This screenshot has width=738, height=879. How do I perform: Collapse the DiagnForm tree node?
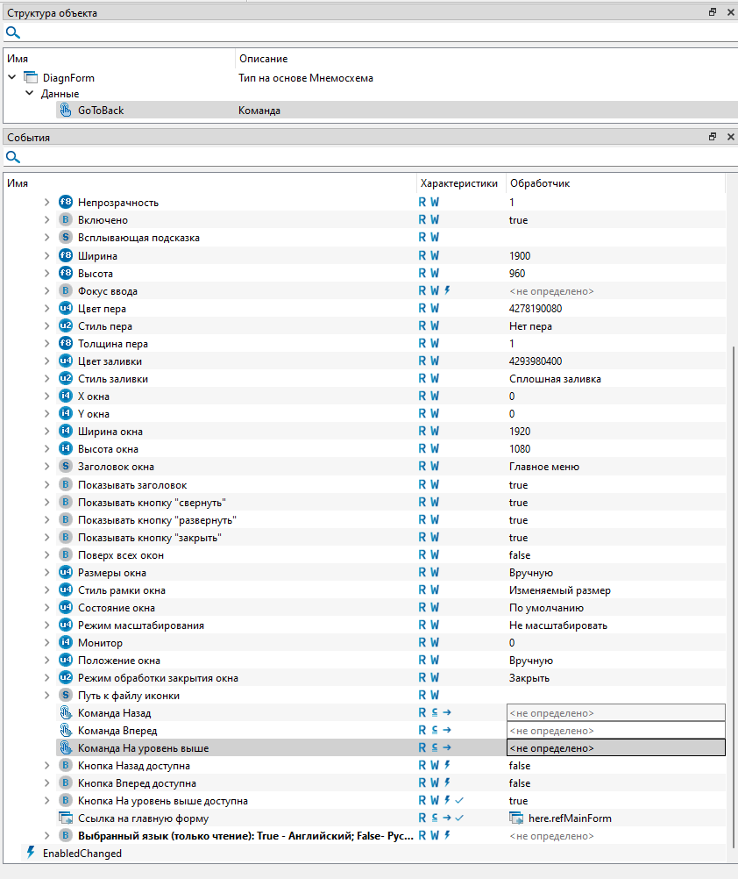coord(12,78)
